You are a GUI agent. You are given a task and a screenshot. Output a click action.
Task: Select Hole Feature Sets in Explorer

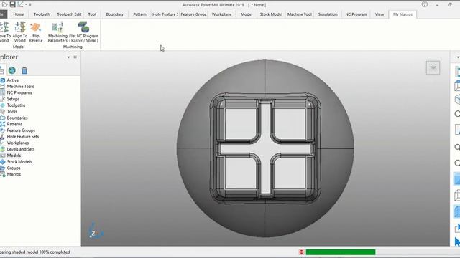23,137
